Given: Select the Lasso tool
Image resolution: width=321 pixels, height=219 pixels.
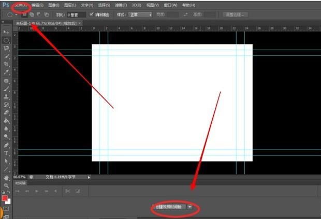Looking at the screenshot, I should point(6,48).
